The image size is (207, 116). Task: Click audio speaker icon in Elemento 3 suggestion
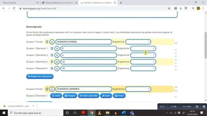(154, 62)
